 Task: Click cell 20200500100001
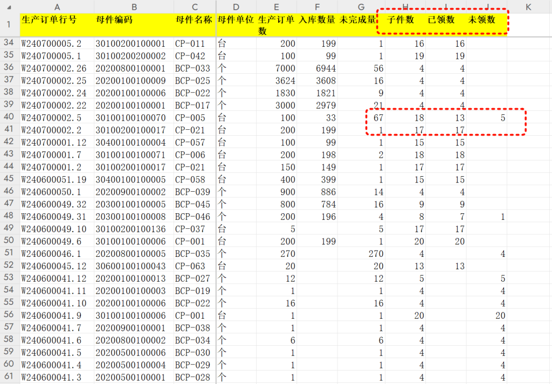click(134, 378)
